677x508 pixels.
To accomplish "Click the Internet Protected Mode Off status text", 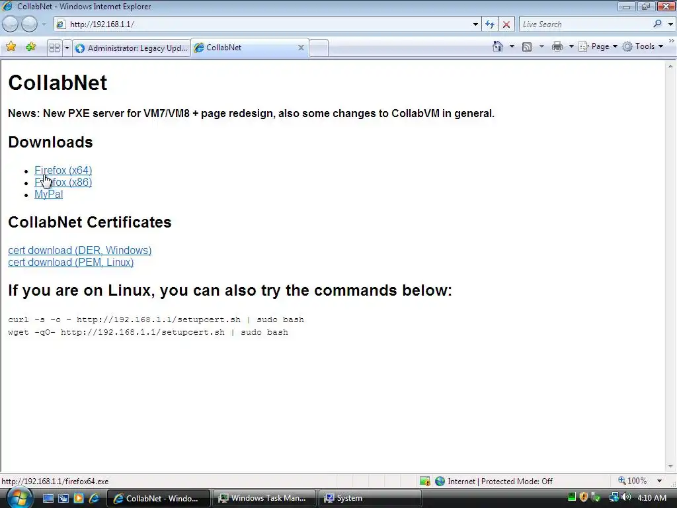I will (500, 482).
